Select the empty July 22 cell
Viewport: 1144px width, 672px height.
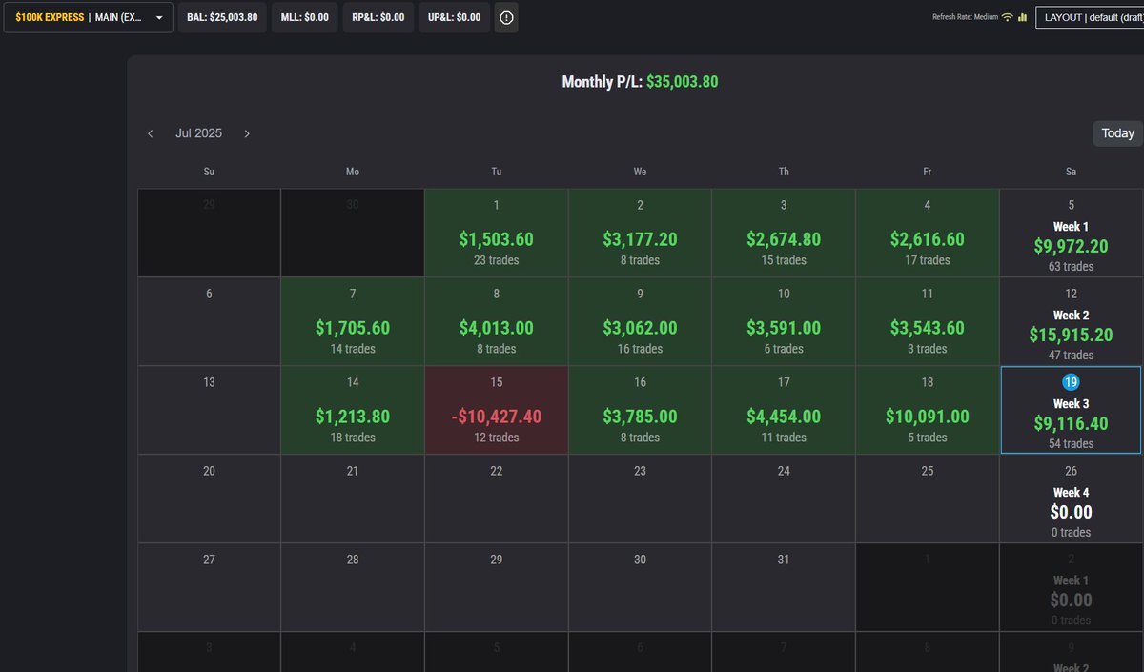497,499
